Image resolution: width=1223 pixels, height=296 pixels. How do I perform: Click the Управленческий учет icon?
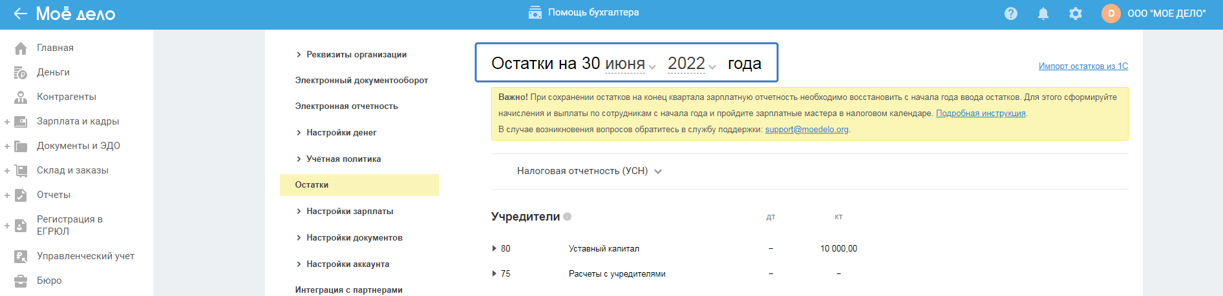coord(21,257)
